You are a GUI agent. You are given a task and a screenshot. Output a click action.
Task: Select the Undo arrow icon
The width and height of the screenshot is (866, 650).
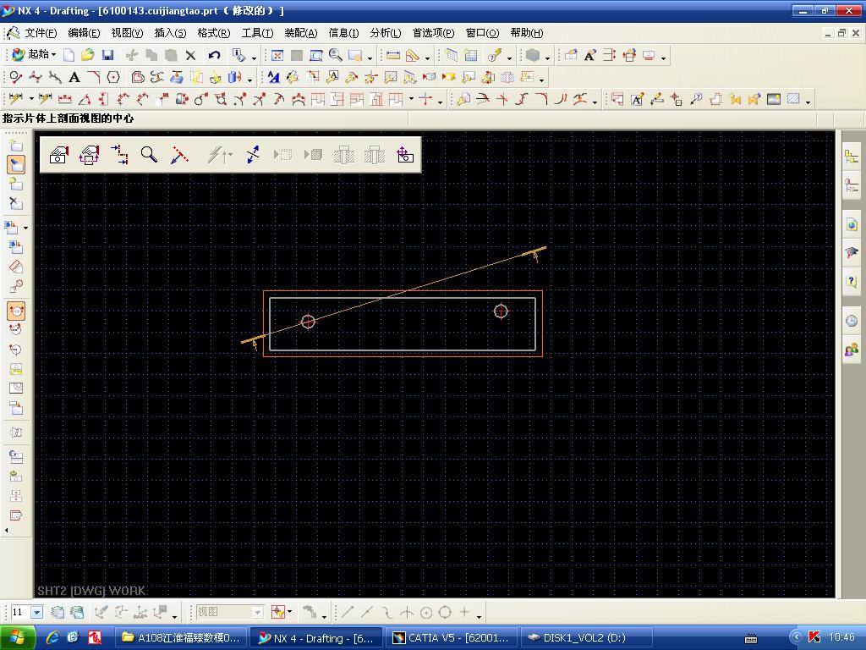(x=214, y=55)
